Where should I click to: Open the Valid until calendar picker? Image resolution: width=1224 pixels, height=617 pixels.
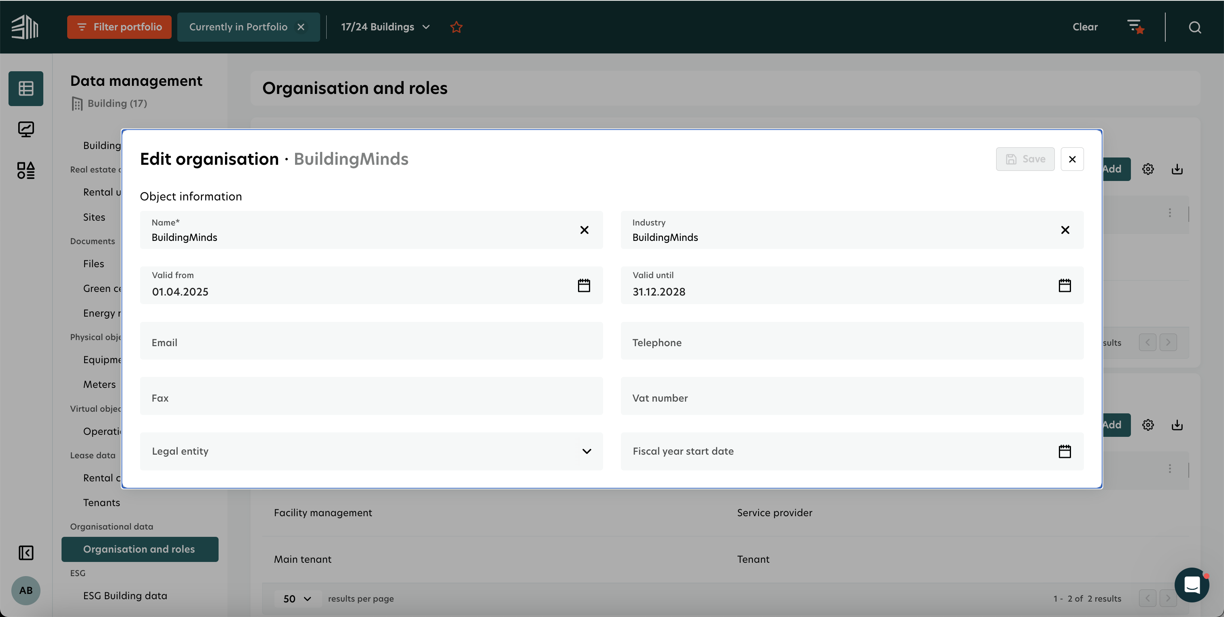(x=1065, y=285)
